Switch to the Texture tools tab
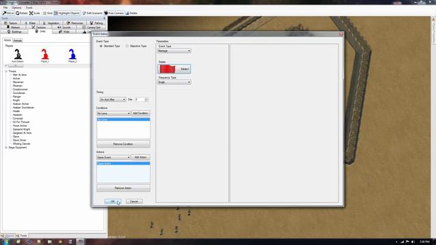Image resolution: width=436 pixels, height=245 pixels. coord(11,23)
